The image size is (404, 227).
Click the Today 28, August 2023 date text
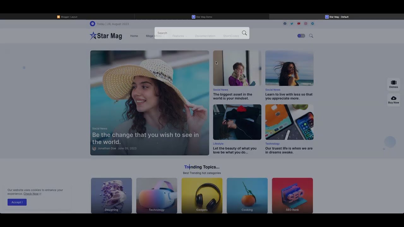113,24
